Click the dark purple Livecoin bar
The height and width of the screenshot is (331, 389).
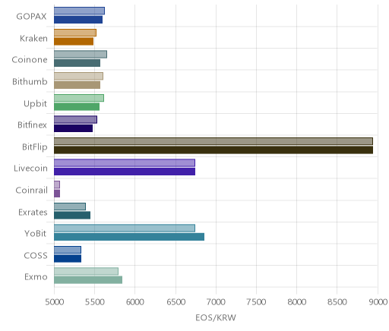pyautogui.click(x=125, y=172)
